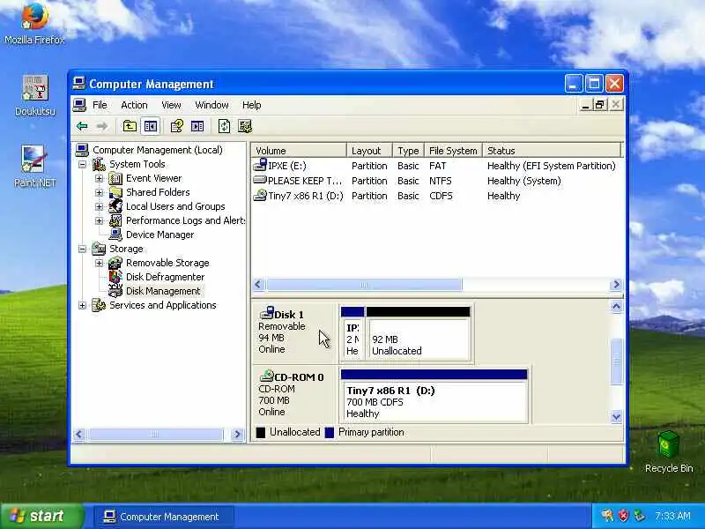Click the Back arrow toolbar button
705x529 pixels.
pyautogui.click(x=82, y=126)
